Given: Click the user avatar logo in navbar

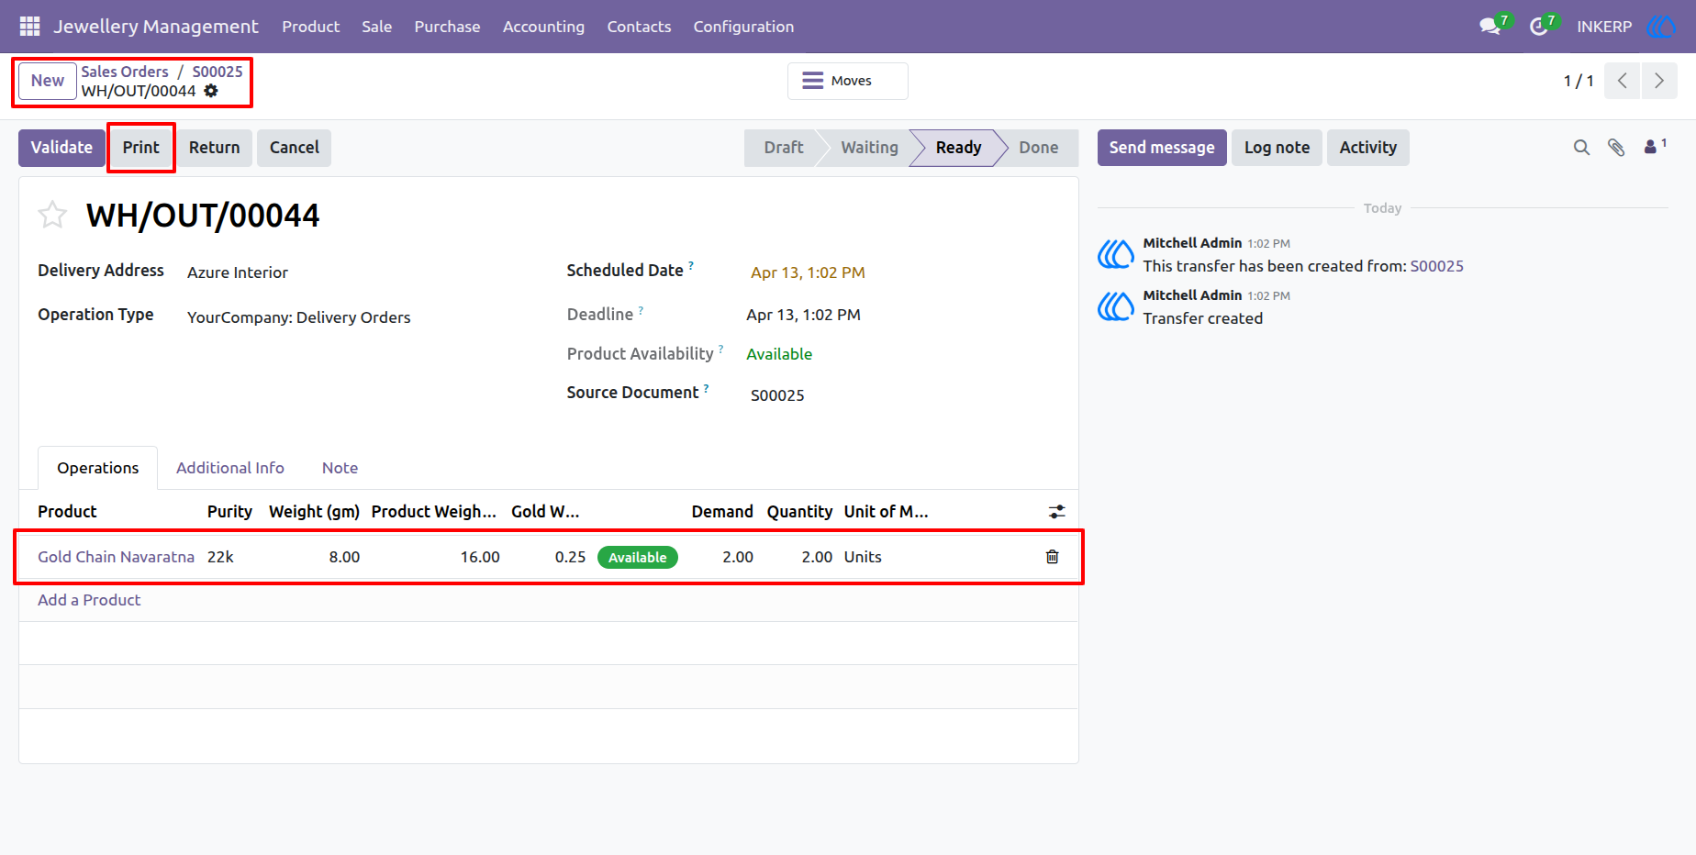Looking at the screenshot, I should pyautogui.click(x=1660, y=27).
